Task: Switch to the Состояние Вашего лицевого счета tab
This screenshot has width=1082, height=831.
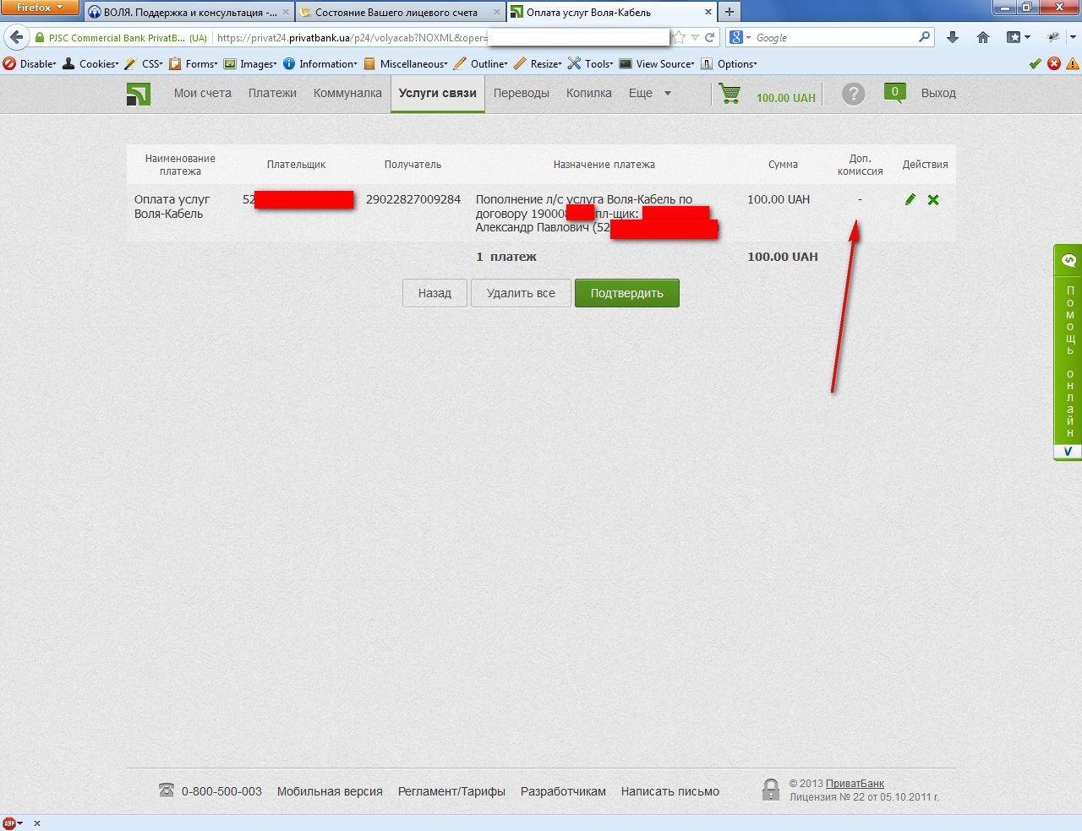Action: coord(401,12)
